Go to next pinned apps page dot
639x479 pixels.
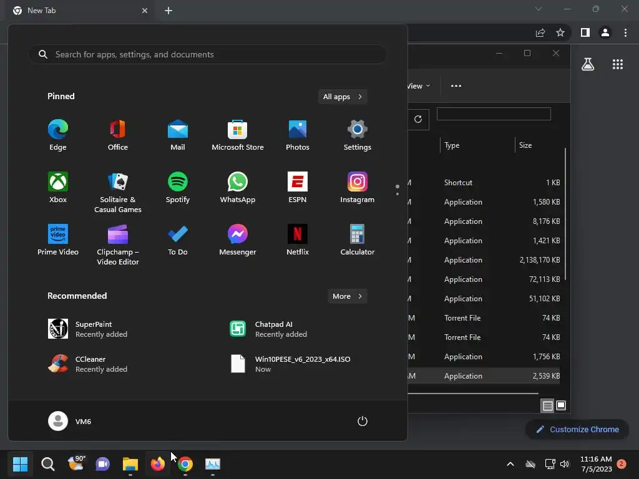point(398,194)
